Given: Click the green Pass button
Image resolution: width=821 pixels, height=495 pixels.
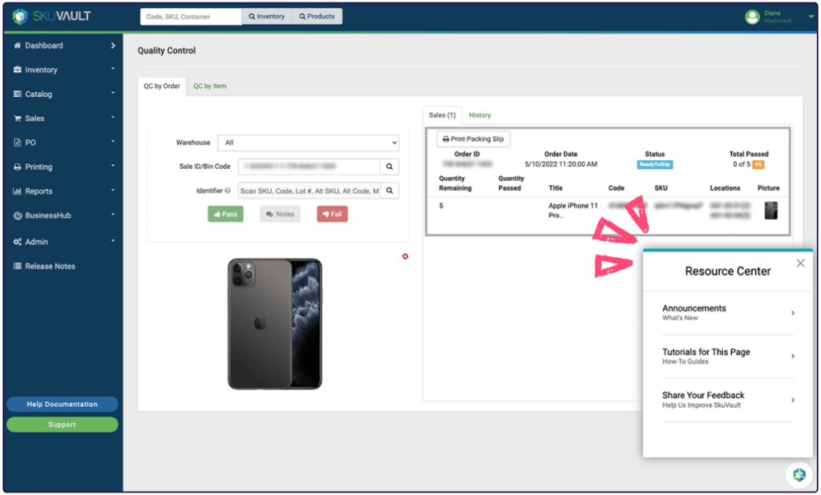Looking at the screenshot, I should click(225, 214).
